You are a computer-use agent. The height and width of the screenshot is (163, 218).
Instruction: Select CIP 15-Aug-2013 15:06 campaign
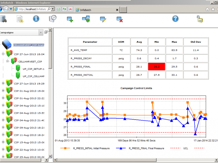(29, 142)
